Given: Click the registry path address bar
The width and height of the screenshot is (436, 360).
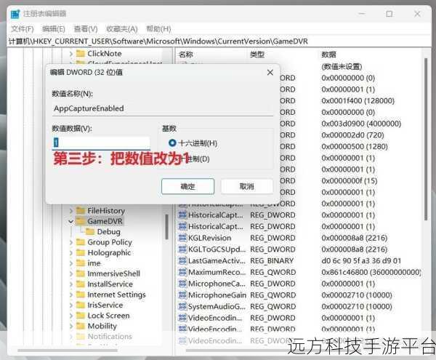Looking at the screenshot, I should (x=219, y=41).
